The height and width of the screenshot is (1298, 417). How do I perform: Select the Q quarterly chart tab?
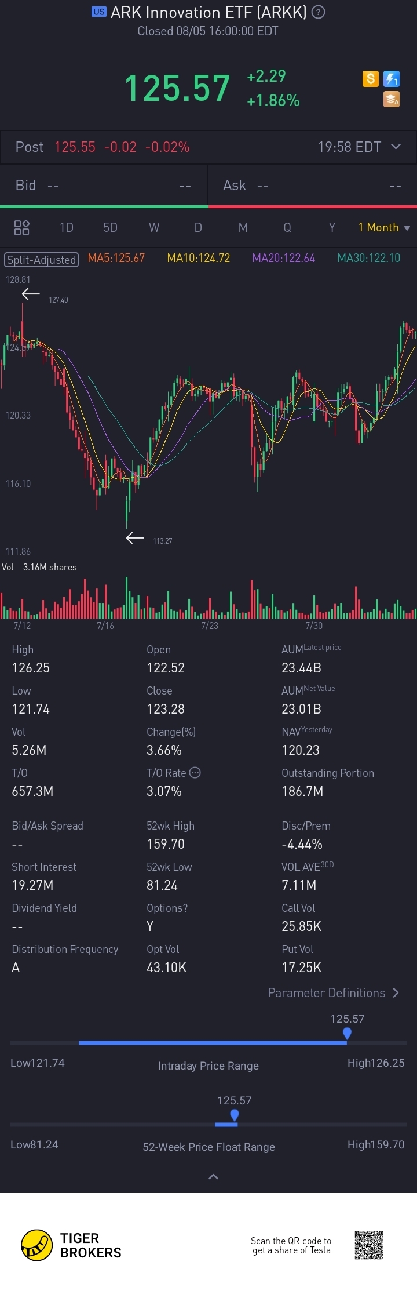pos(287,227)
